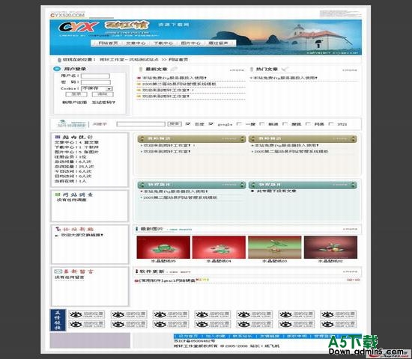
Task: Open the 忘记密码? link
Action: [x=103, y=102]
